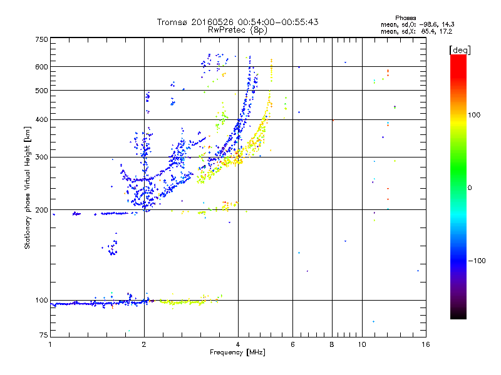Click the '100' colorbar tick label

[474, 115]
